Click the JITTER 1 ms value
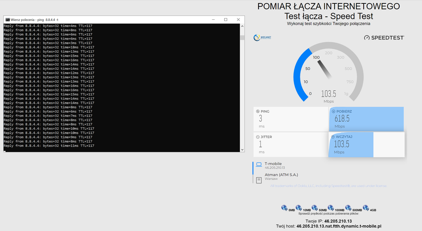 [x=261, y=144]
